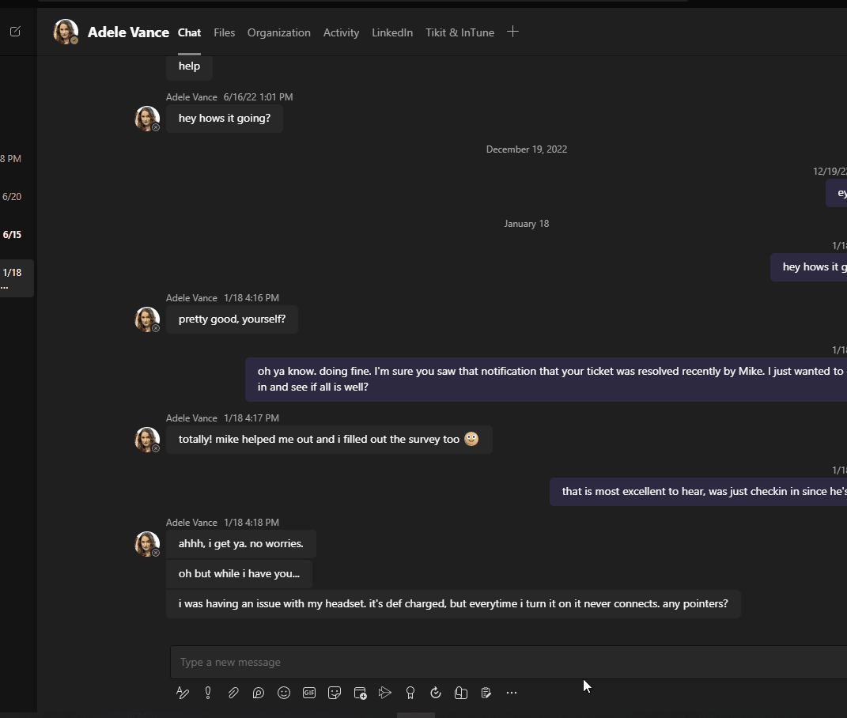Click in the Type a new message box
Viewport: 847px width, 718px height.
click(509, 662)
